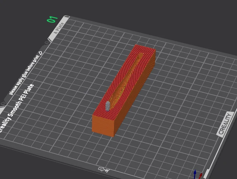
Task: Click the blue Z axis arrow
Action: click(195, 174)
